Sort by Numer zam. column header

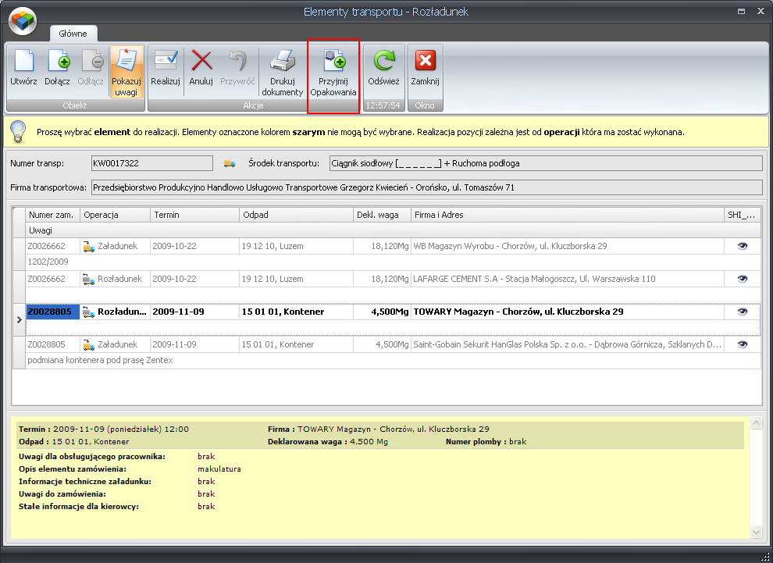[53, 215]
